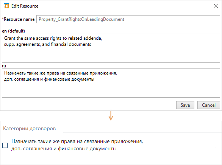Place cursor in ru box line "доп. соглашения"
Viewport: 222px width, 165px height.
pos(49,79)
